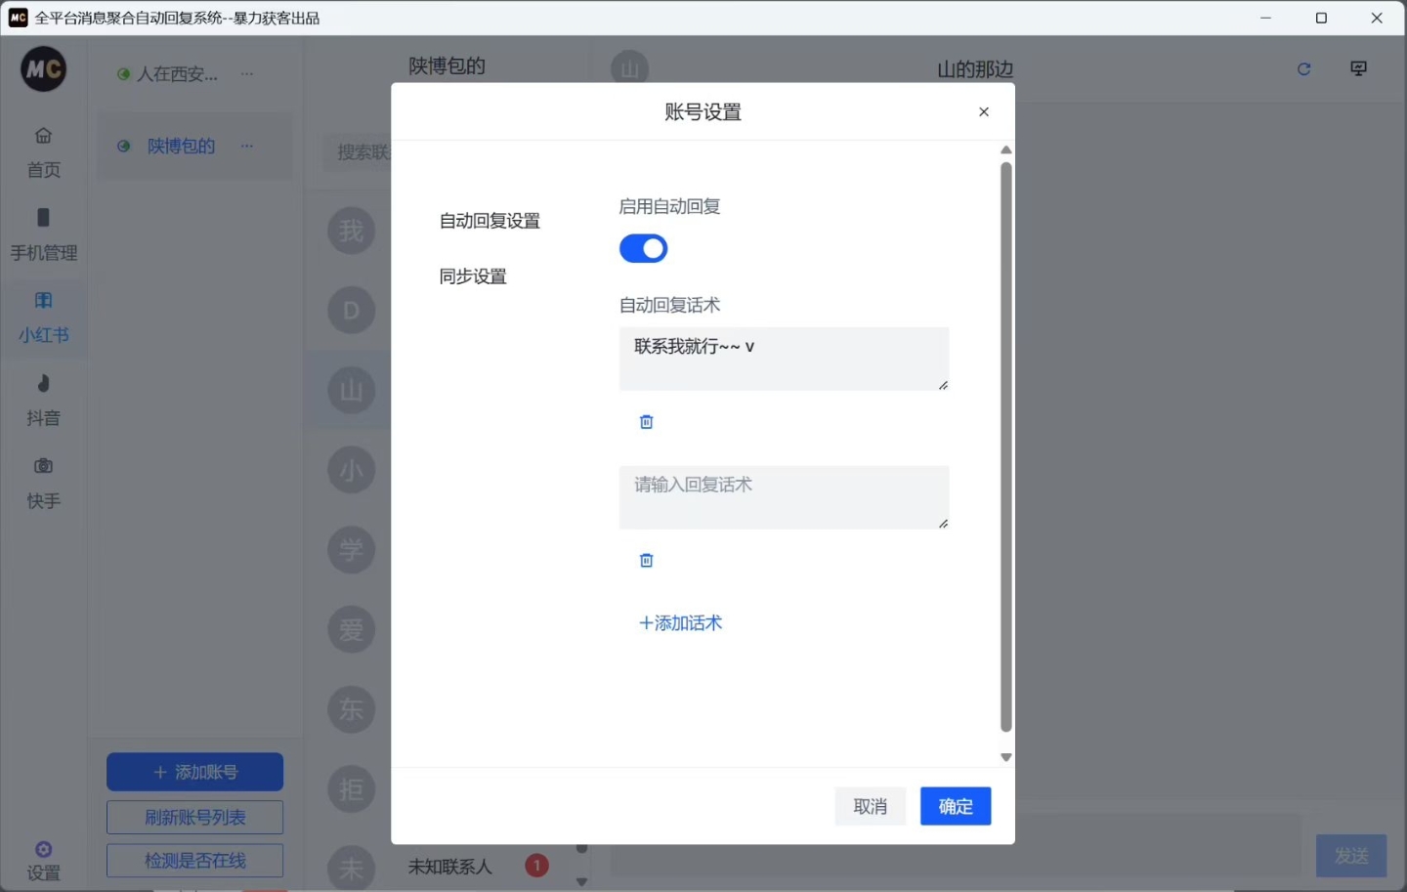Click the 刷新账号列表 button
The width and height of the screenshot is (1407, 892).
(194, 817)
